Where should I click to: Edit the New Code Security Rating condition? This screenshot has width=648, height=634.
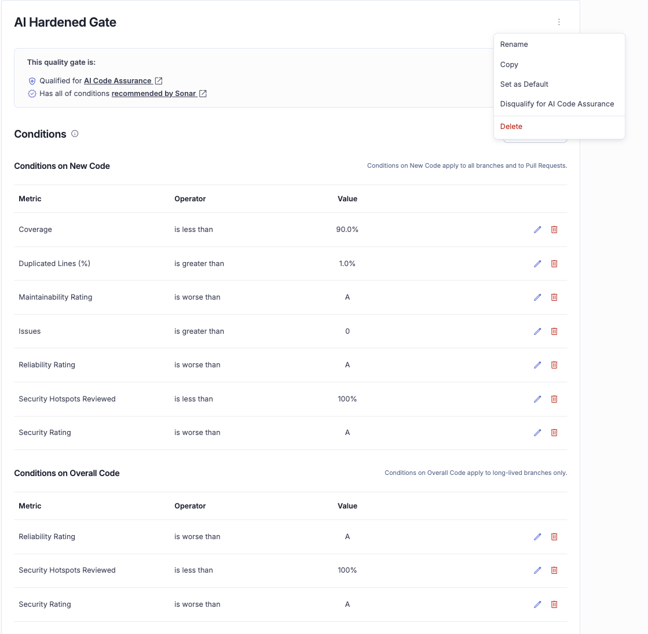pos(537,433)
